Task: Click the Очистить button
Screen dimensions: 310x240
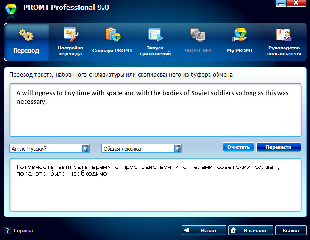Action: [x=238, y=147]
